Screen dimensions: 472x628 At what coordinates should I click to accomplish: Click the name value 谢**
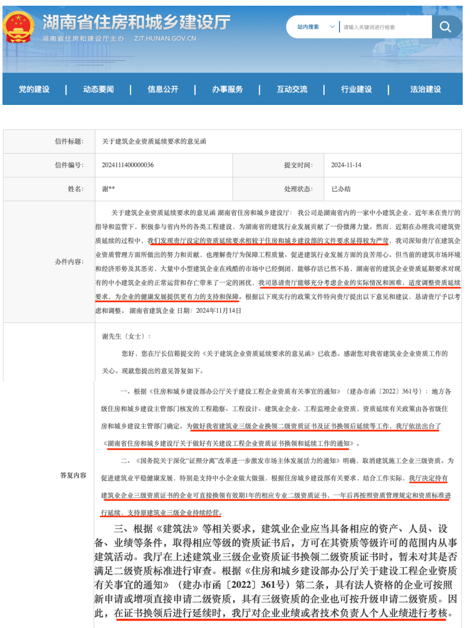click(108, 189)
